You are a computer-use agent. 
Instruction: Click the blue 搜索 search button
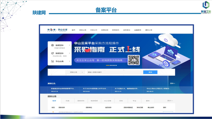click(150, 72)
